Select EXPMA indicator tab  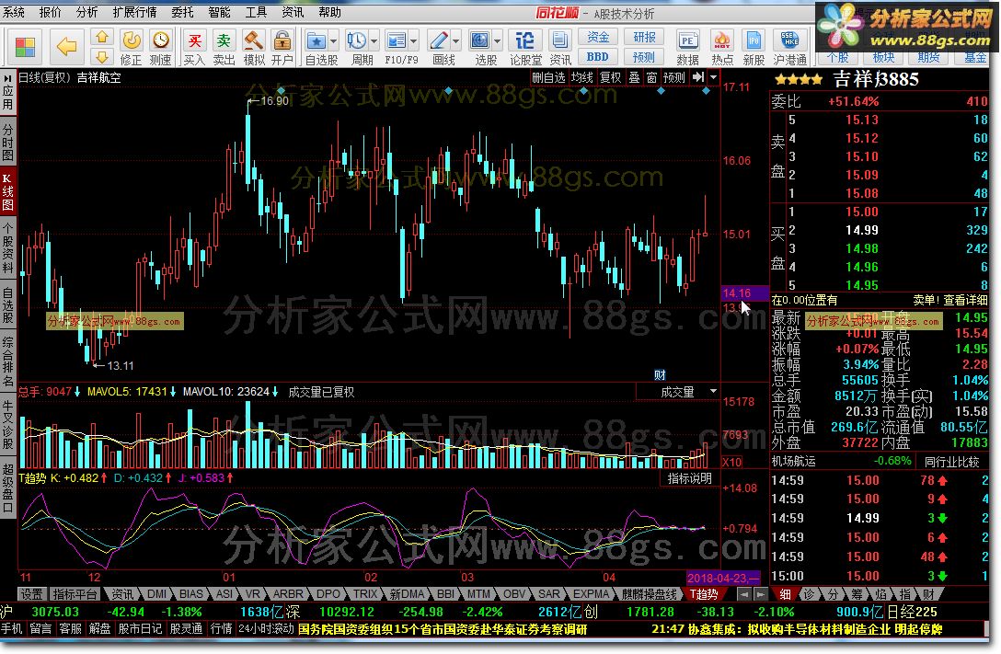coord(592,594)
